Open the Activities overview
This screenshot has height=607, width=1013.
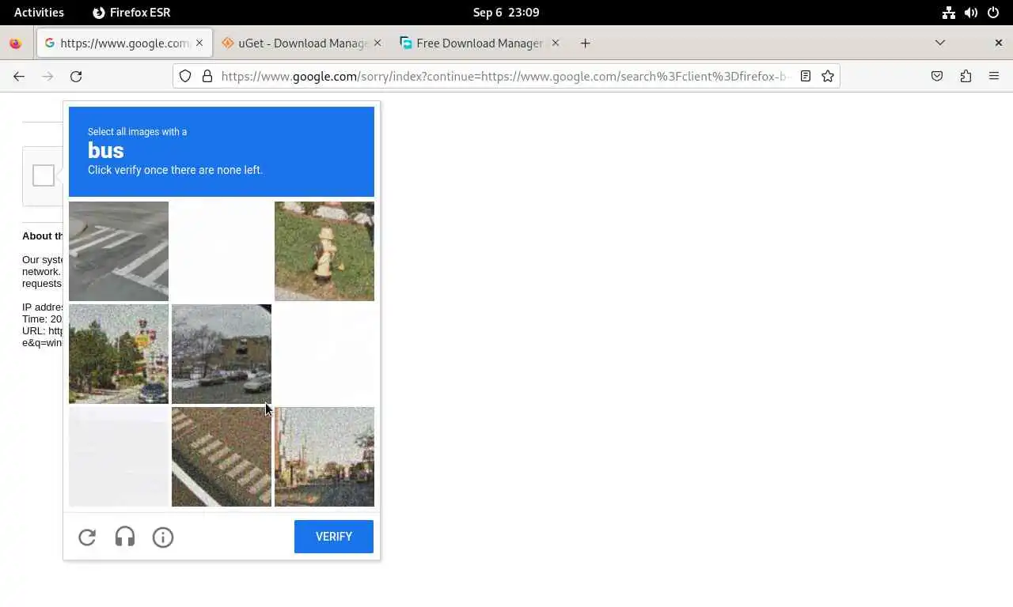39,12
